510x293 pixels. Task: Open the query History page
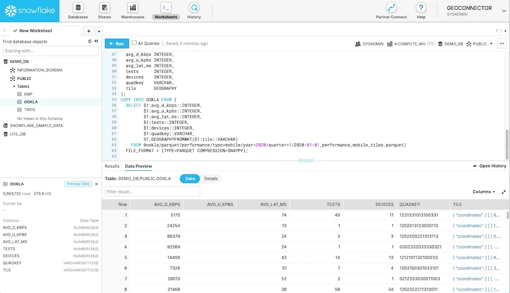[x=194, y=10]
